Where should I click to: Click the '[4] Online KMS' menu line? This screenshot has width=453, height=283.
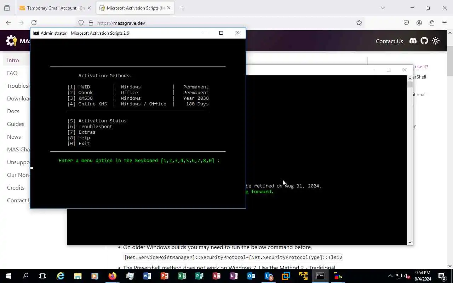click(138, 104)
